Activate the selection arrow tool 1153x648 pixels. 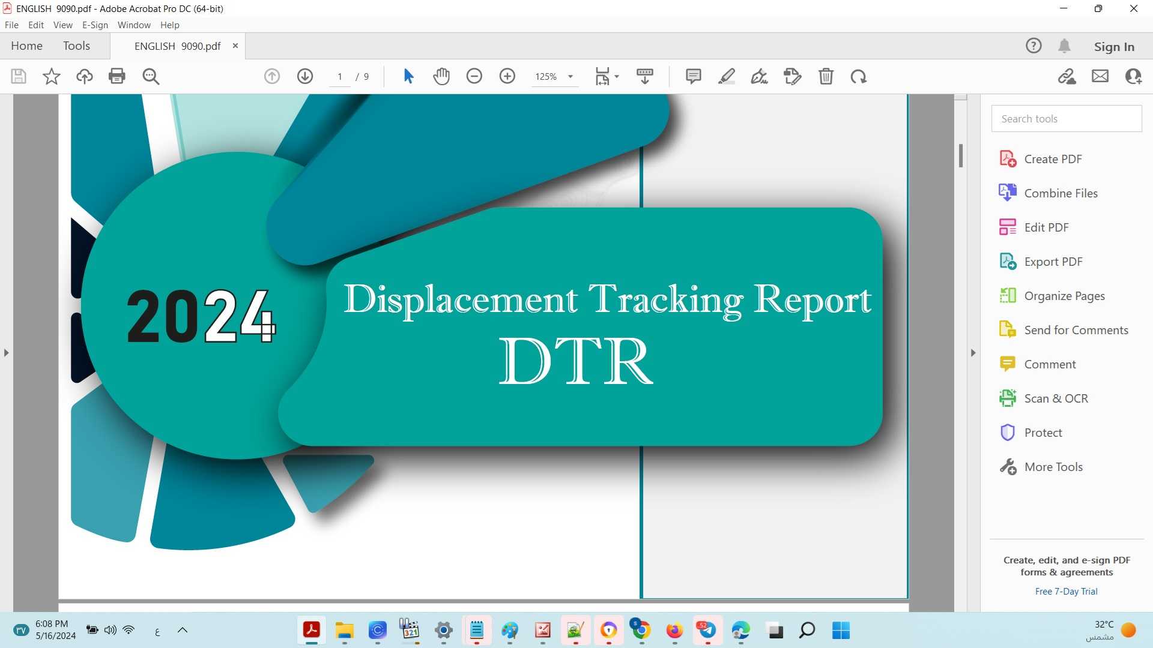point(408,76)
